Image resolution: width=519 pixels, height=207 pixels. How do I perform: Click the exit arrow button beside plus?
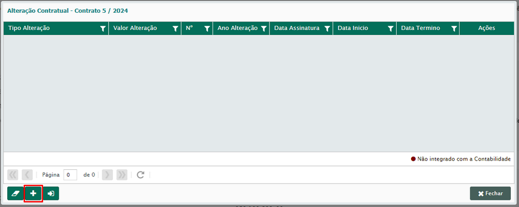51,193
